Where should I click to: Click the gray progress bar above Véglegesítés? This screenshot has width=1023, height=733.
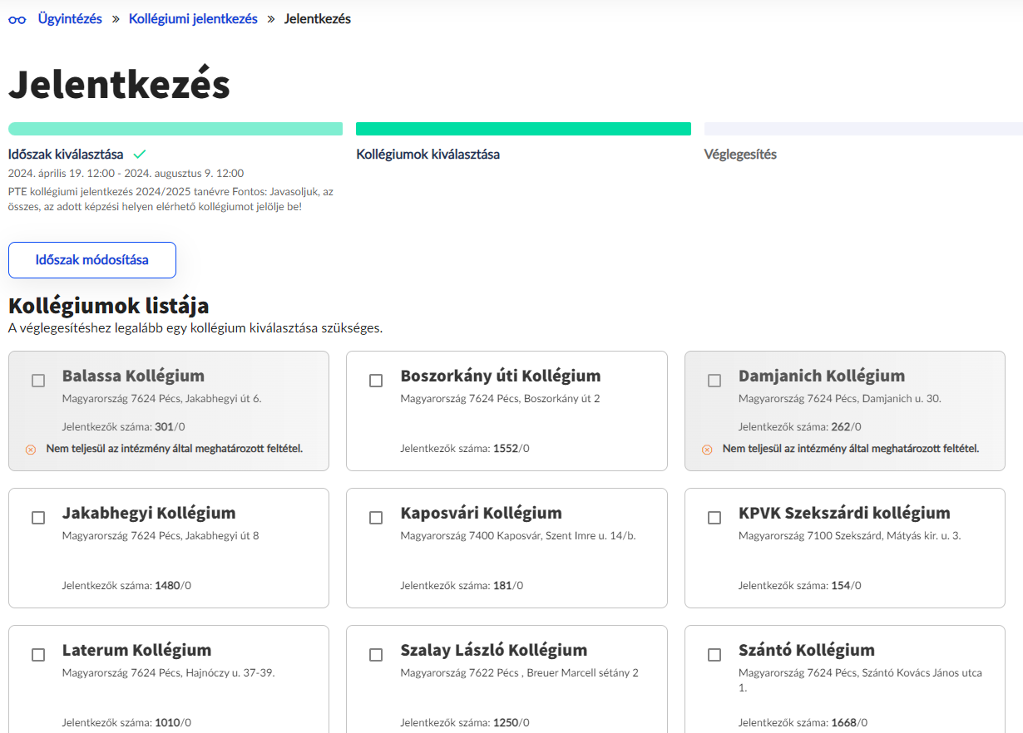[862, 129]
